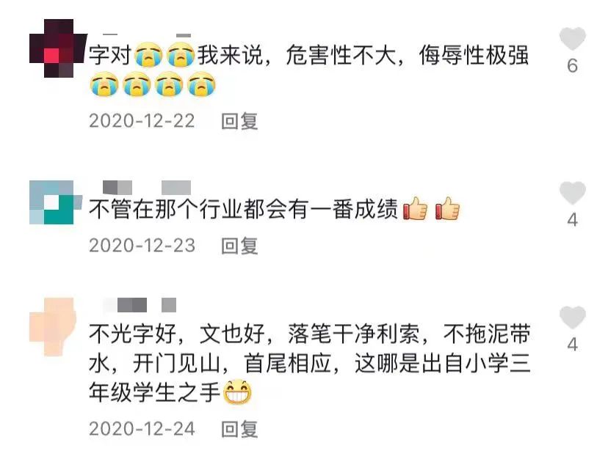Like the comment about 行业 一番成绩
The image size is (608, 459).
[572, 193]
